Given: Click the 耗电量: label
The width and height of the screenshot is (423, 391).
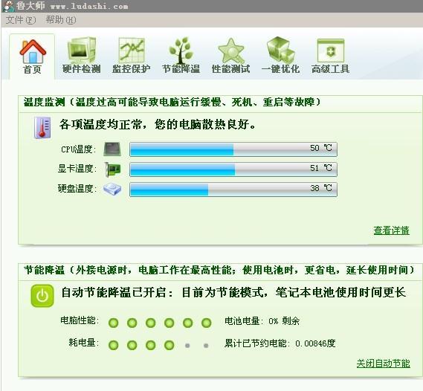Looking at the screenshot, I should click(x=84, y=343).
